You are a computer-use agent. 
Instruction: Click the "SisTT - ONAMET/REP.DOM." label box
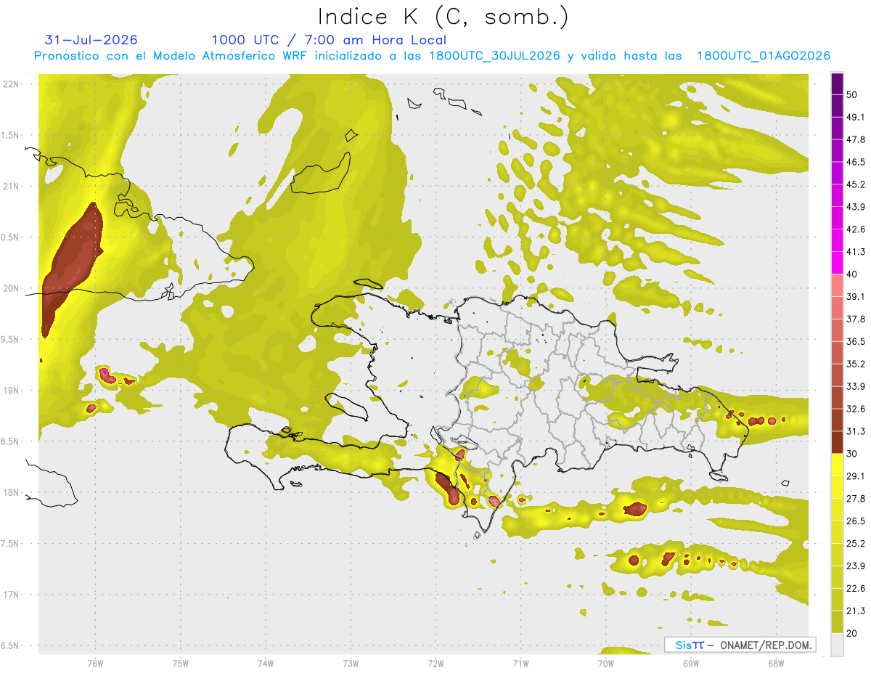click(x=740, y=645)
